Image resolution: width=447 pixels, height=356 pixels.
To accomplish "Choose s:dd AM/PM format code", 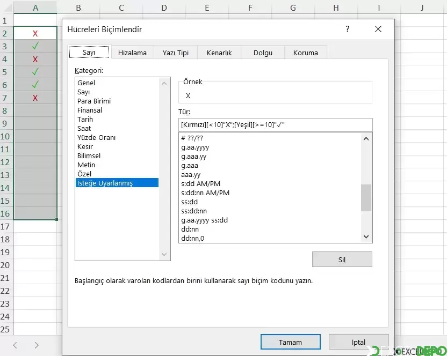I will pos(270,183).
